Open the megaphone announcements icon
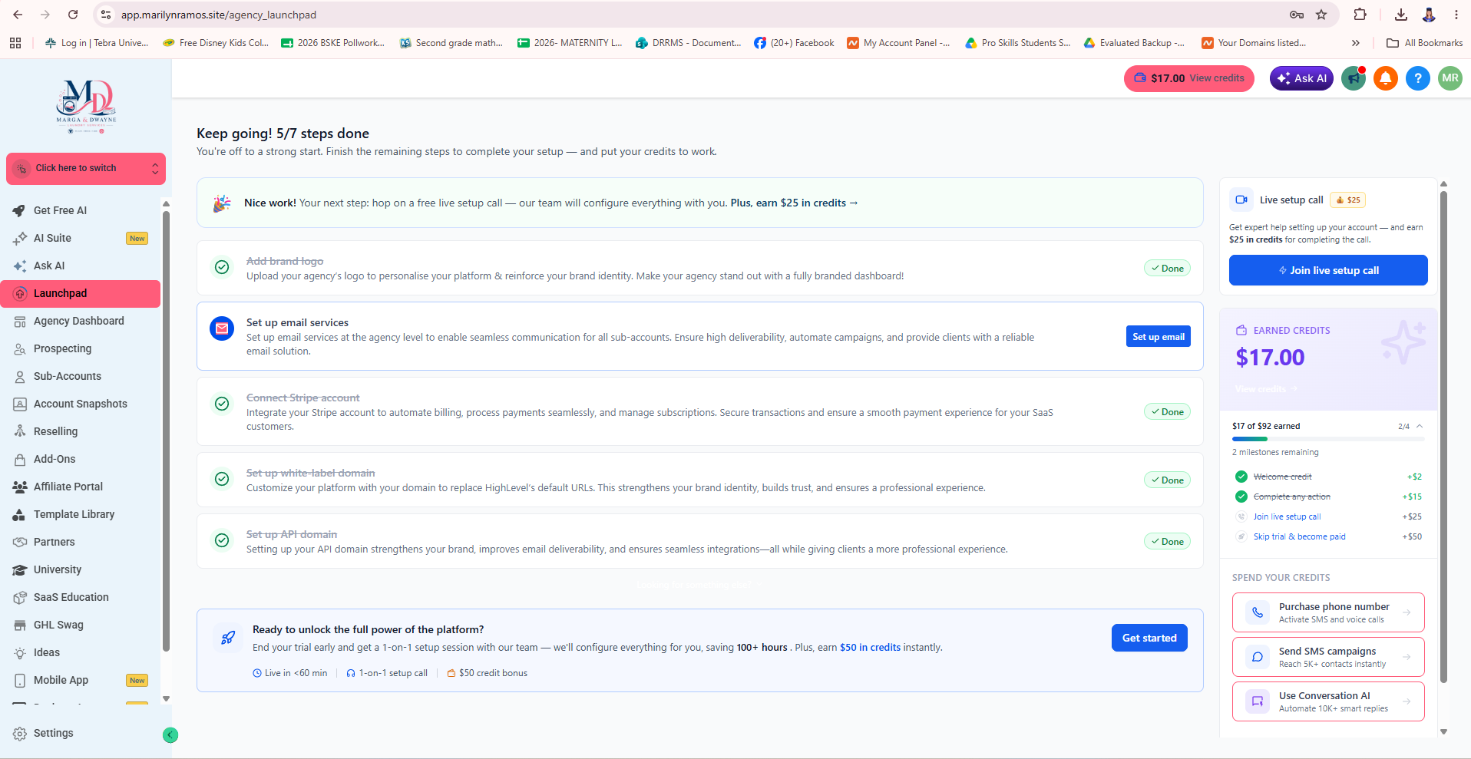1471x759 pixels. coord(1353,78)
